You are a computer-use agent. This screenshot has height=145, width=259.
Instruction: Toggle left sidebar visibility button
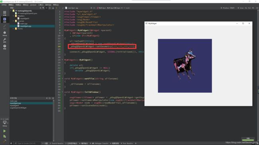click(11, 143)
